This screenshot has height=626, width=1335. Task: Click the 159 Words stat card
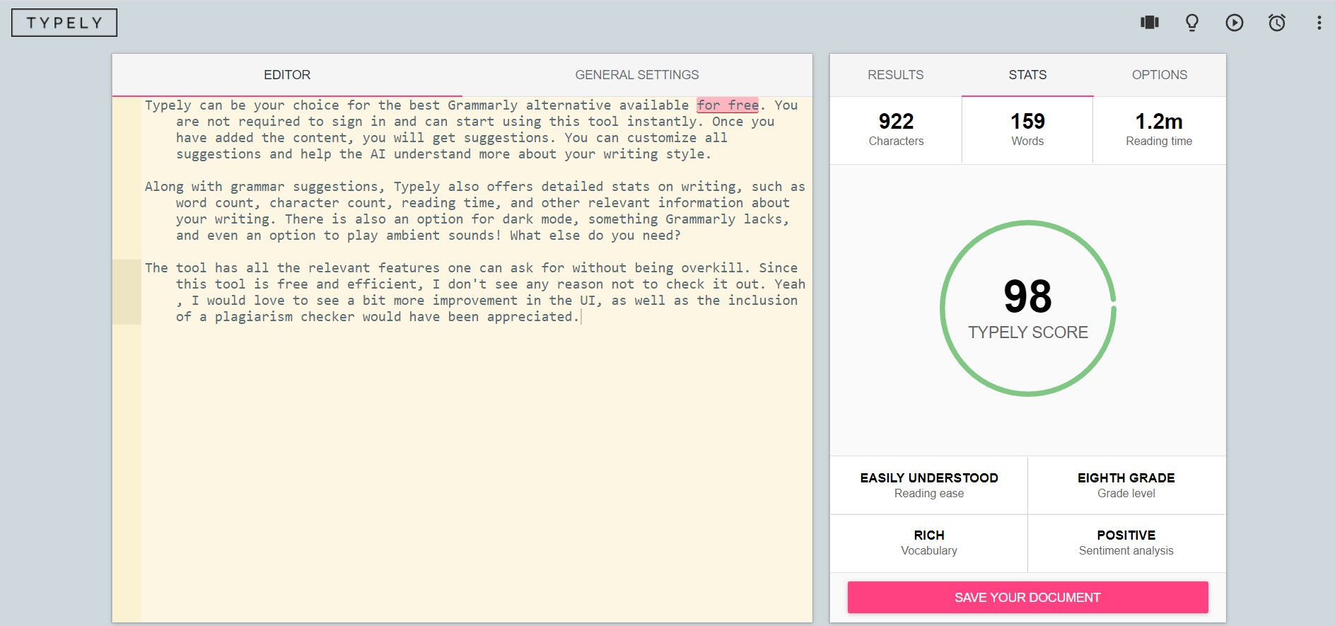[x=1027, y=130]
